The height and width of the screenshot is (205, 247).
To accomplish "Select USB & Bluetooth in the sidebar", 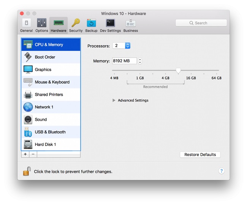I will pos(51,132).
